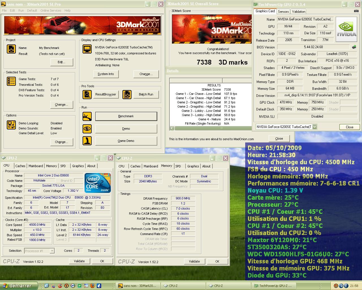Click the DRAM Frequency 900.0 MHz value

point(183,199)
